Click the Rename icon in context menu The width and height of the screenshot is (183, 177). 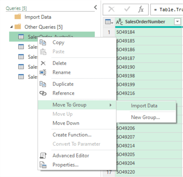43,73
